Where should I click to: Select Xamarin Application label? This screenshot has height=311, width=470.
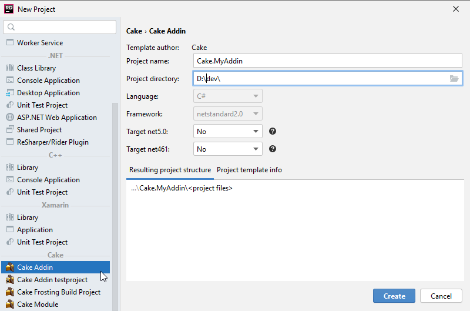tap(35, 230)
